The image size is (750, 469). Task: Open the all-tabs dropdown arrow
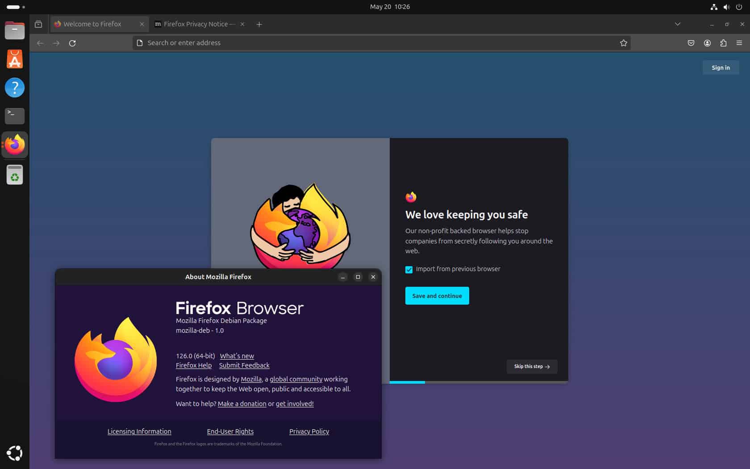coord(677,24)
